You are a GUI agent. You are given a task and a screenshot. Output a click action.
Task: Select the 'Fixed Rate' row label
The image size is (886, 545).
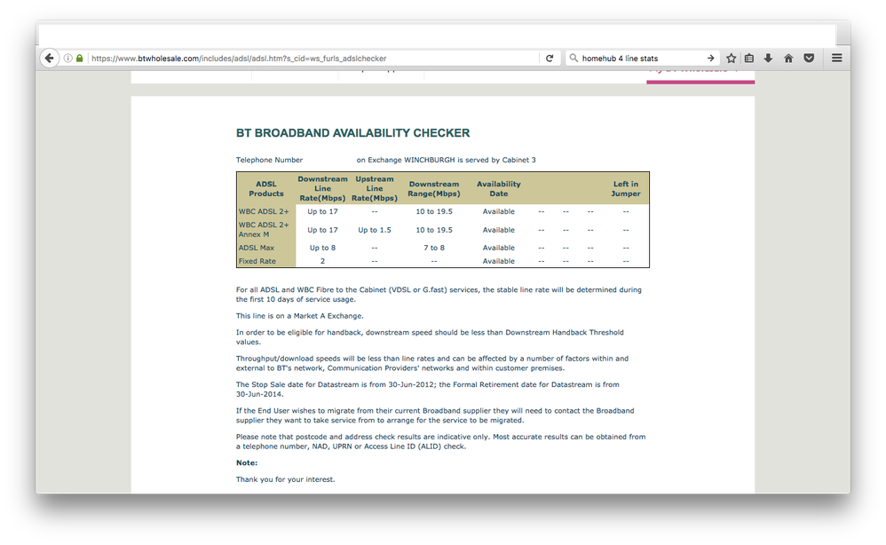click(257, 261)
